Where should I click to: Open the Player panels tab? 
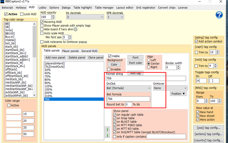(x=70, y=51)
